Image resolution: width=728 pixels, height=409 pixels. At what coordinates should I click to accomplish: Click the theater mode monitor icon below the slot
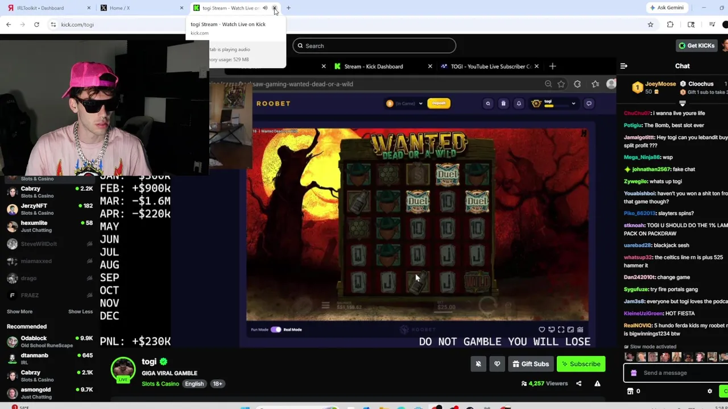pos(551,329)
